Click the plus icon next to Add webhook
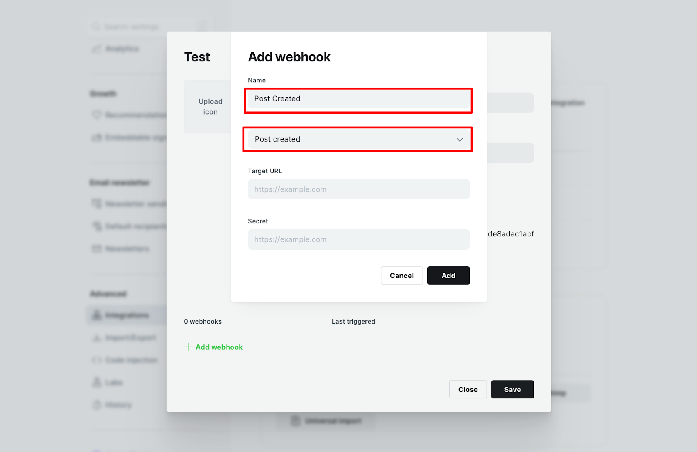The image size is (697, 452). (x=188, y=347)
